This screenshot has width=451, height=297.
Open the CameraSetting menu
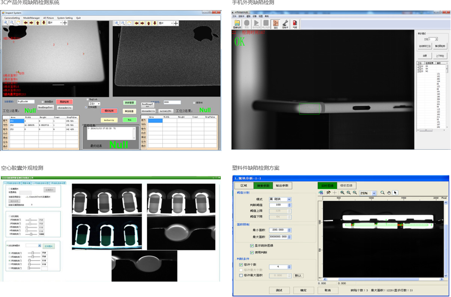(12, 18)
